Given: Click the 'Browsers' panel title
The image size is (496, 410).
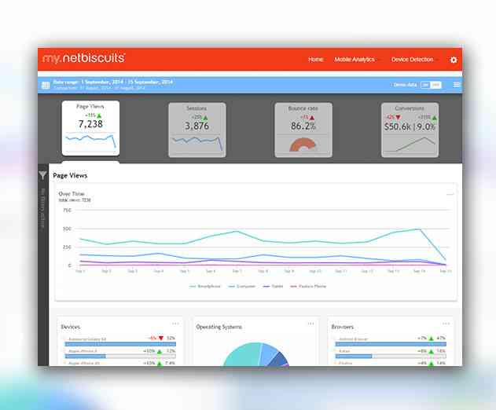Looking at the screenshot, I should [342, 327].
